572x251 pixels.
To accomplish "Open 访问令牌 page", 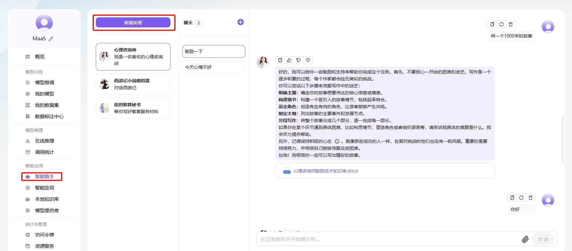I will click(x=44, y=235).
